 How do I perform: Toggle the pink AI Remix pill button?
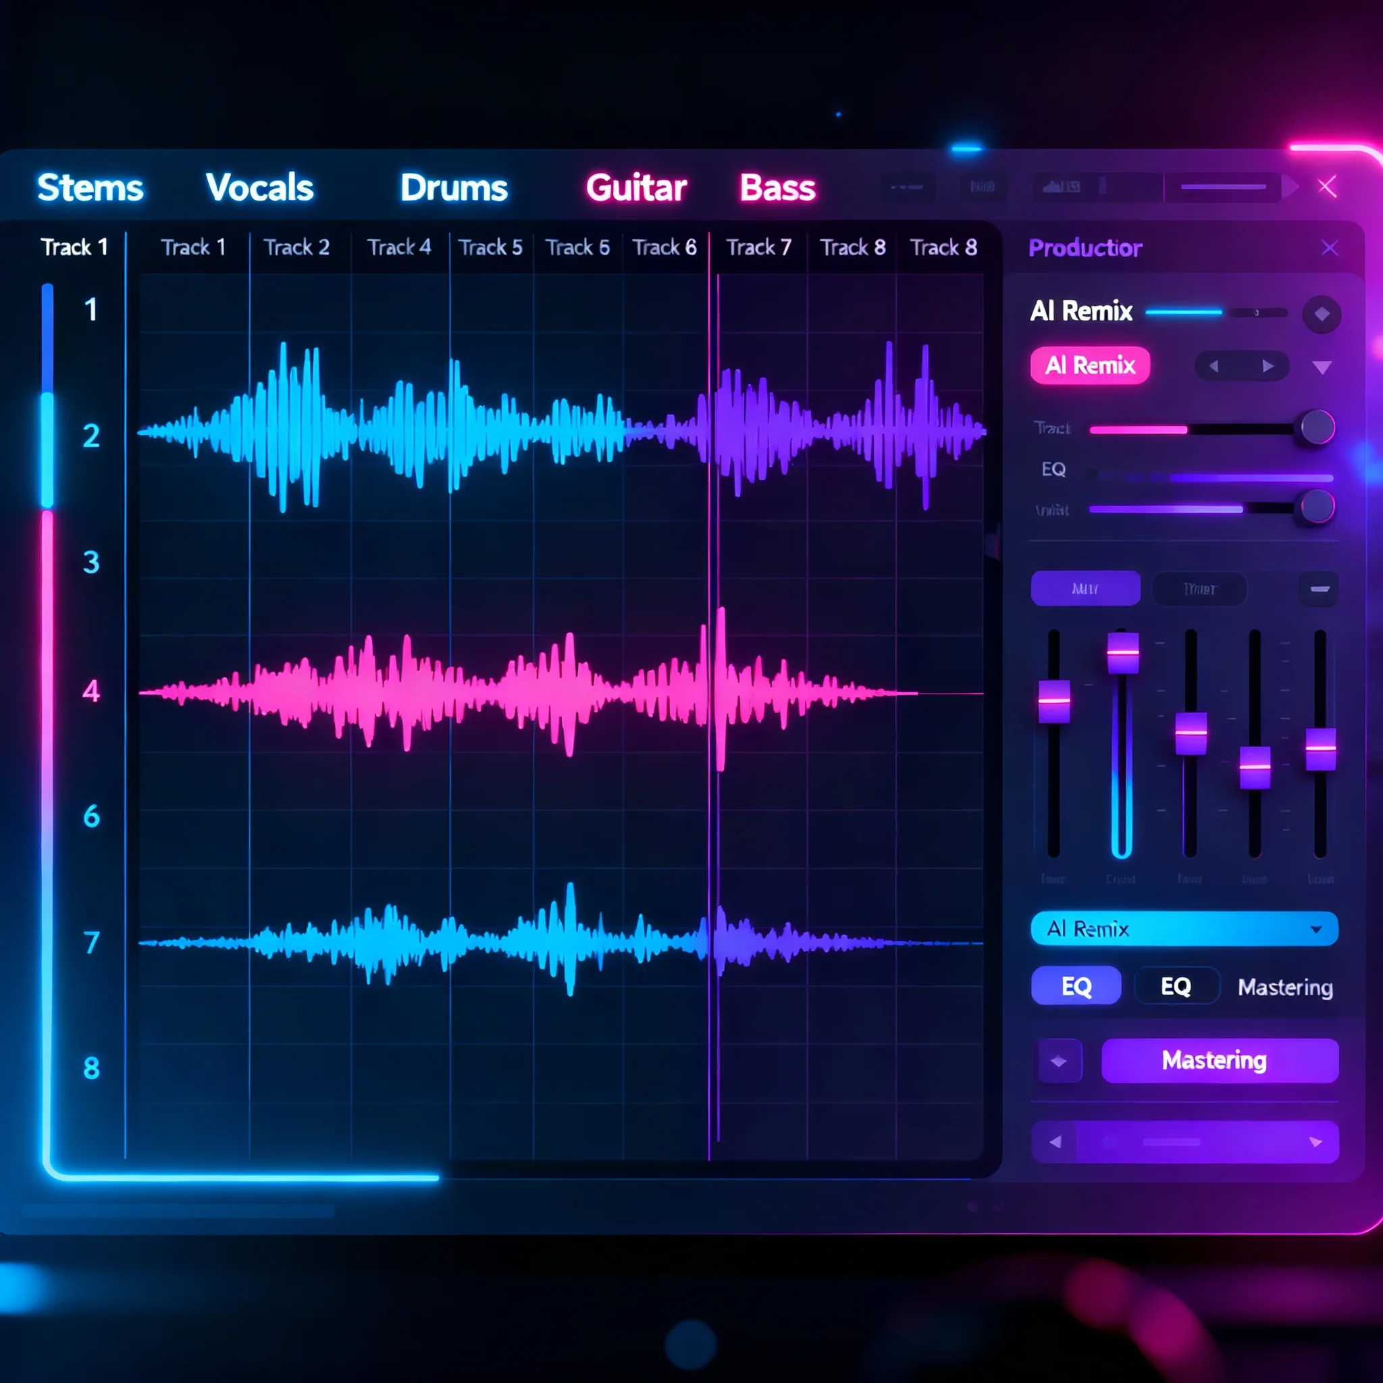[x=1089, y=366]
